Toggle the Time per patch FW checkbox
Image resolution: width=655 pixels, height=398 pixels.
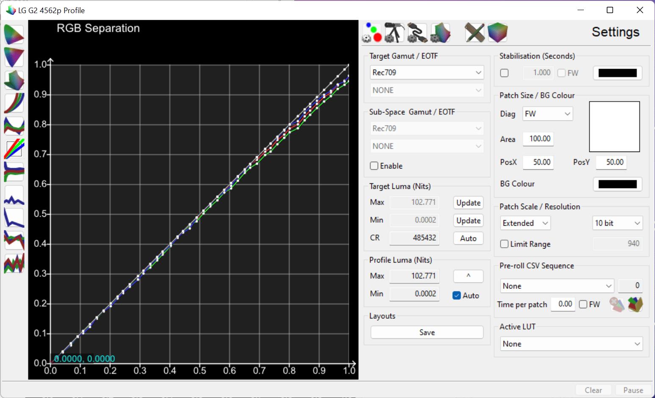coord(583,304)
